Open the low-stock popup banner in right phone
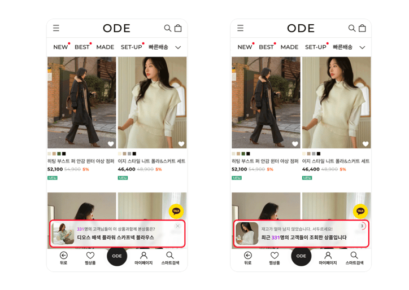 coord(301,234)
